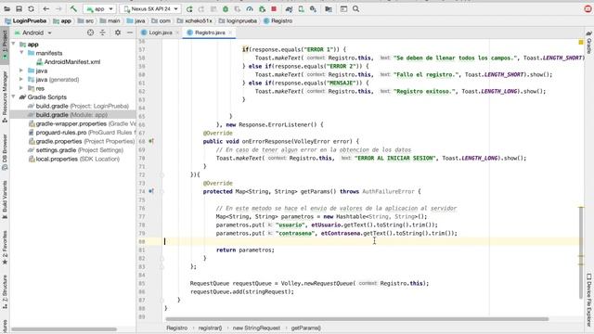
Task: Close the Registro.java tab
Action: pos(230,32)
